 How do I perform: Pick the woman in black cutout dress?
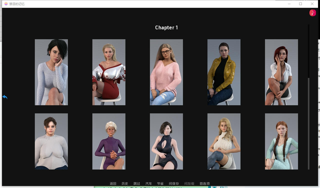[166, 141]
